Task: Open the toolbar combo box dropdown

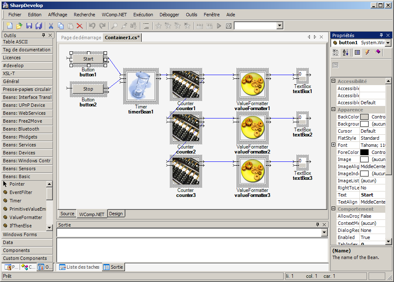Action: coord(279,25)
